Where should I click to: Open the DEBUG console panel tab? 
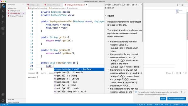pyautogui.click(x=51, y=73)
